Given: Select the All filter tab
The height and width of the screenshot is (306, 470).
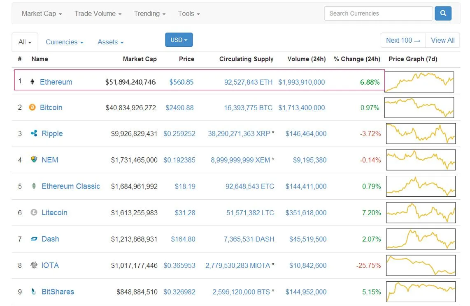Looking at the screenshot, I should click(25, 42).
